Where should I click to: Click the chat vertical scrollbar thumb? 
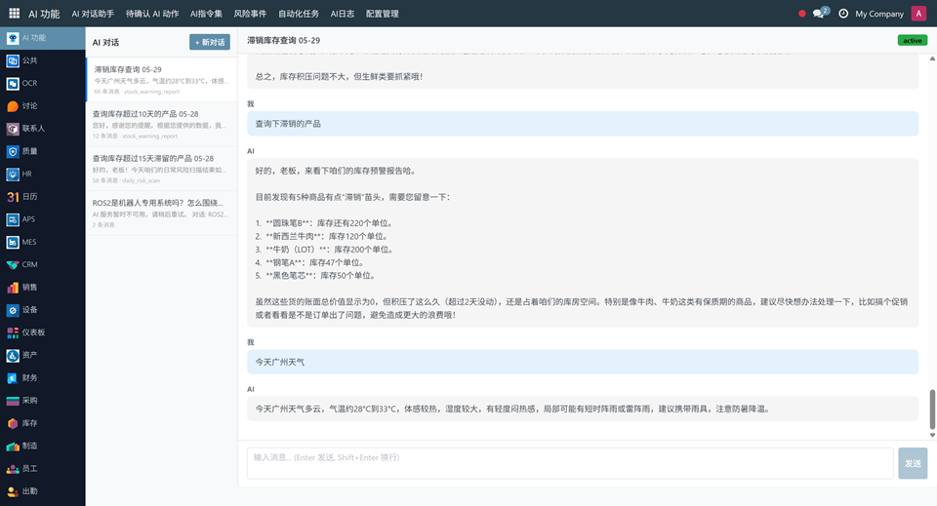click(x=932, y=409)
